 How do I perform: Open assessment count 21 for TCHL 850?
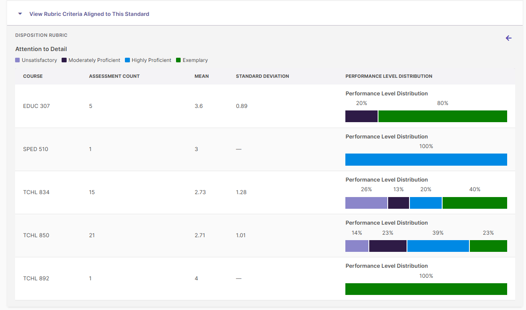coord(92,236)
